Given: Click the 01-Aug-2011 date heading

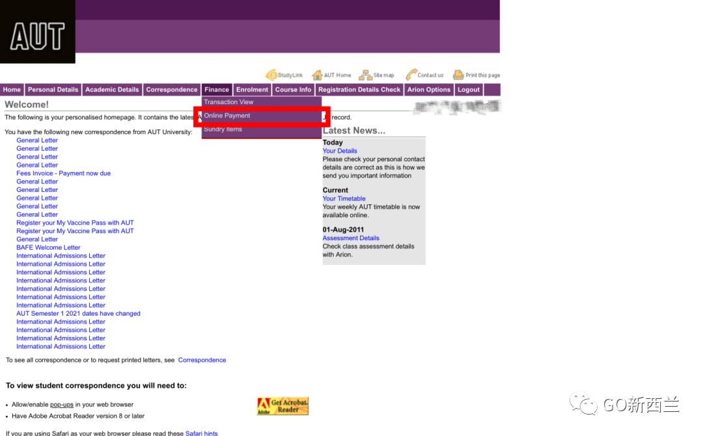Looking at the screenshot, I should point(344,230).
